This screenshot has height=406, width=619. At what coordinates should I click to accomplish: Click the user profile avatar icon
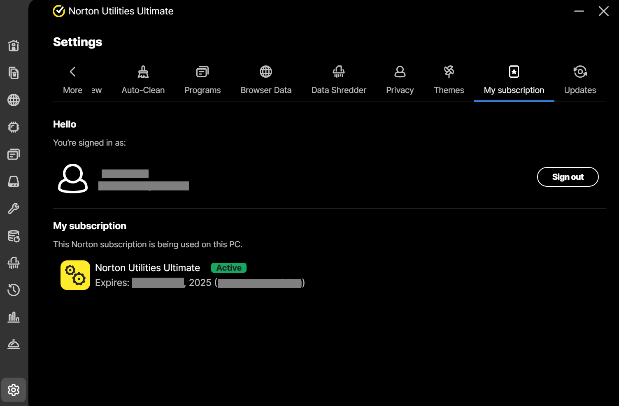click(x=73, y=179)
